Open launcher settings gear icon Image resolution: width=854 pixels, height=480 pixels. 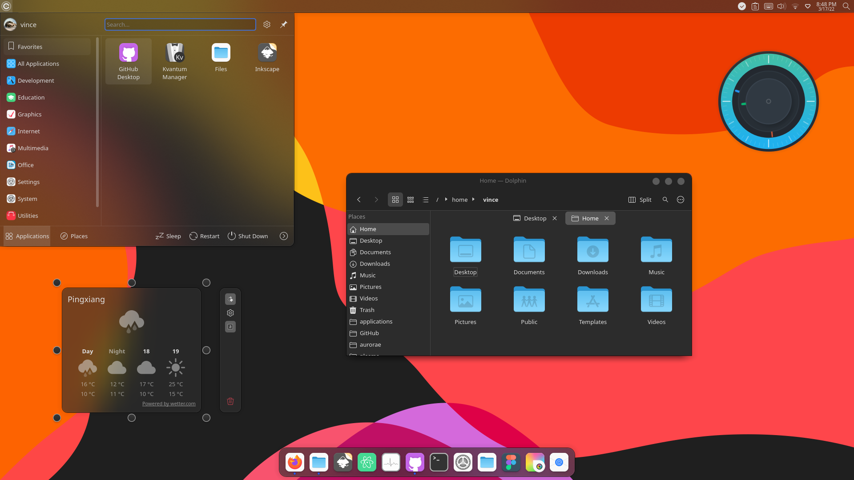(267, 24)
